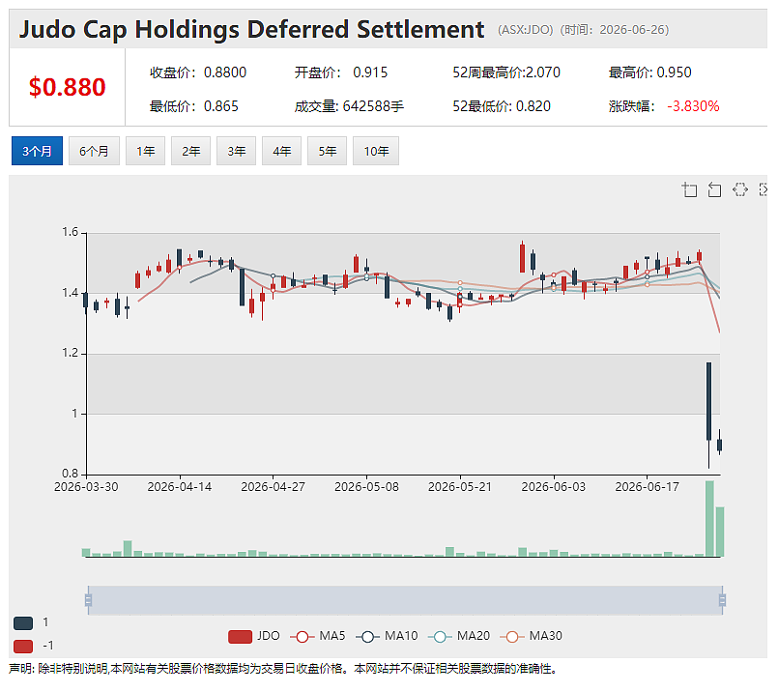Image resolution: width=778 pixels, height=692 pixels.
Task: Show the 10年 period chart
Action: (x=376, y=151)
